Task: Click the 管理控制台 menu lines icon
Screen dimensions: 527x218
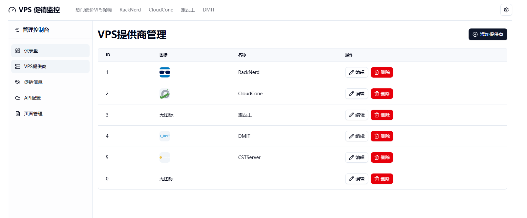Action: pos(17,30)
